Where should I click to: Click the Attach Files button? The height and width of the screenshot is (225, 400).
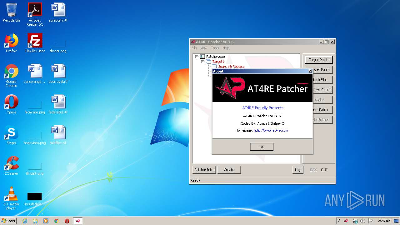click(x=322, y=80)
